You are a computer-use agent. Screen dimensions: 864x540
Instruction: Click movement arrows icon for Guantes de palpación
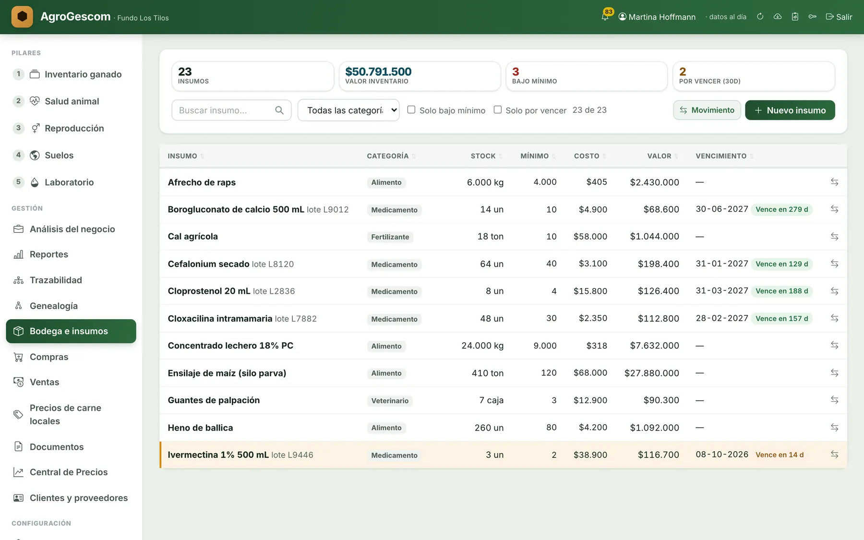835,400
